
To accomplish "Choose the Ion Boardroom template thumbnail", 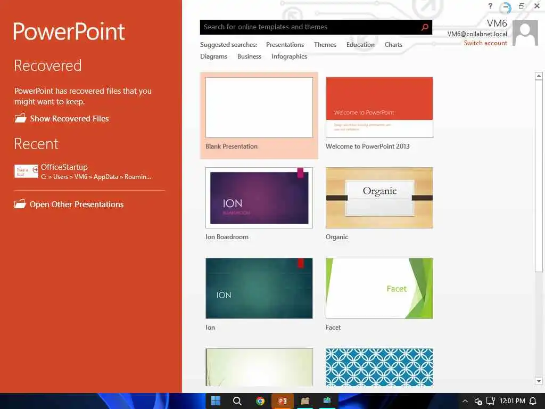I will (259, 198).
